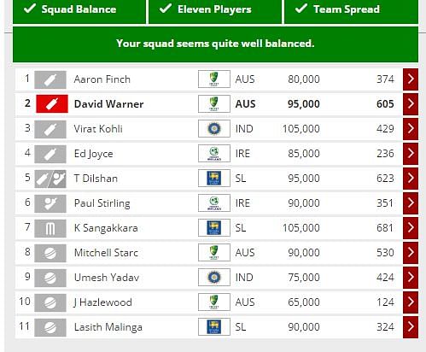
Task: Click the bowler ball icon for Mitchell Starc
Action: tap(50, 253)
